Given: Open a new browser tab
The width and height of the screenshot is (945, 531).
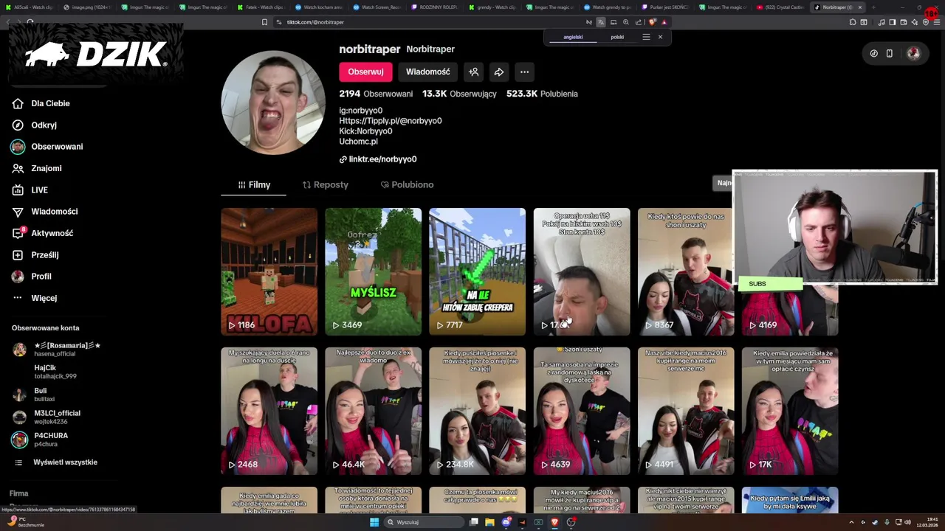Looking at the screenshot, I should coord(873,7).
